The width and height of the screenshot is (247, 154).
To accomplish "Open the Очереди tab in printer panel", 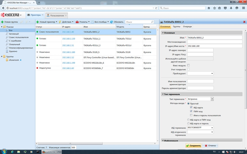I will coord(187,27).
